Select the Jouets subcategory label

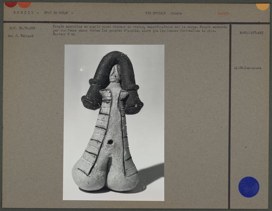[x=176, y=13]
